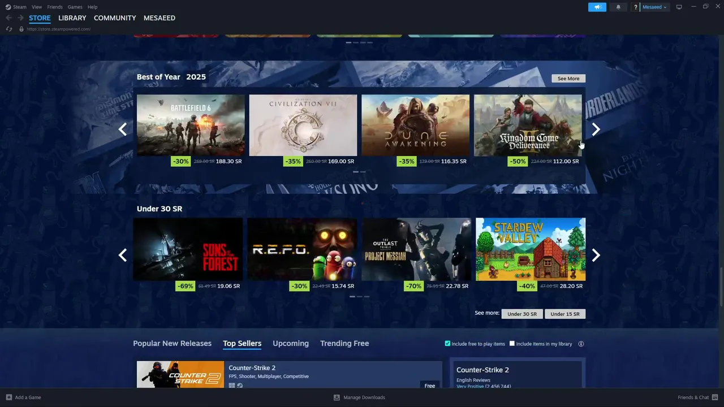Screen dimensions: 724x407
Task: See more games Under 30 SR button
Action: click(x=522, y=314)
